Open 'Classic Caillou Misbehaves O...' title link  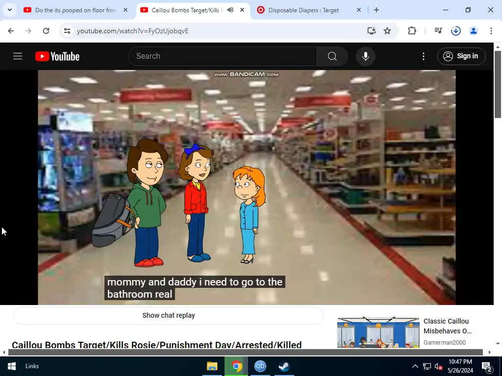448,326
